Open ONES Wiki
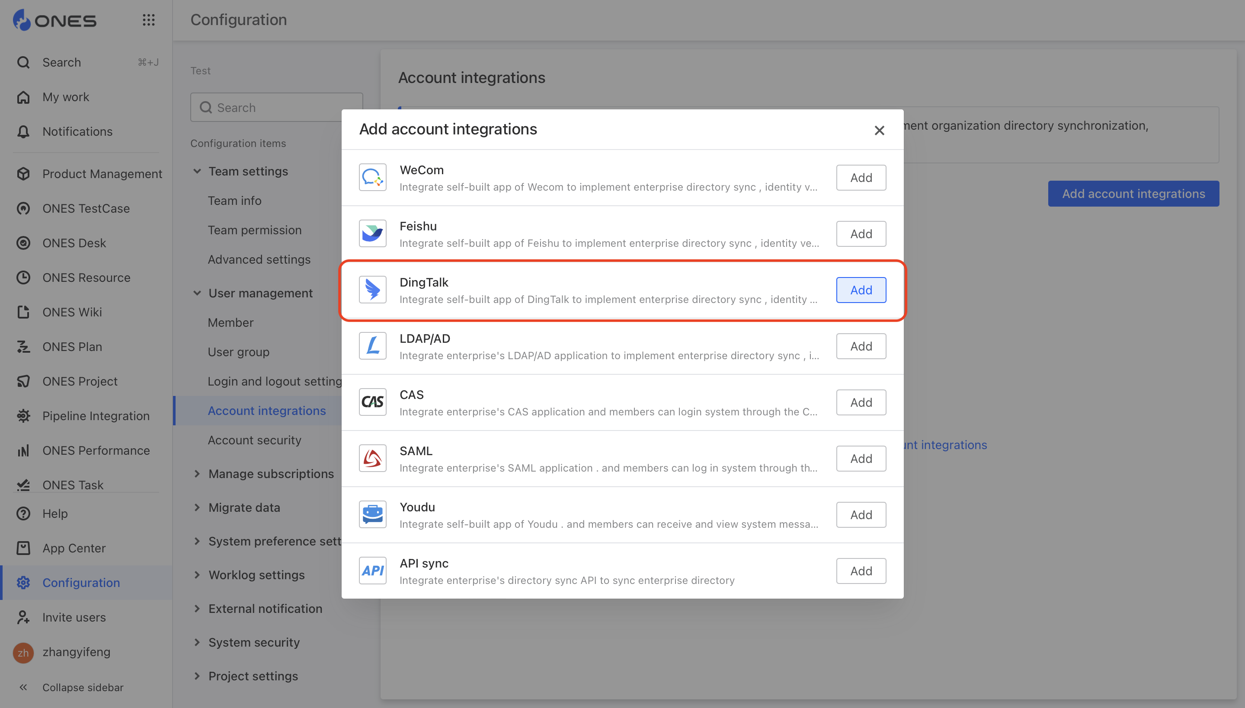Image resolution: width=1245 pixels, height=708 pixels. [72, 312]
